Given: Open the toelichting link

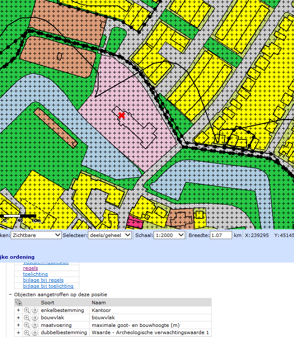Looking at the screenshot, I should click(35, 274).
